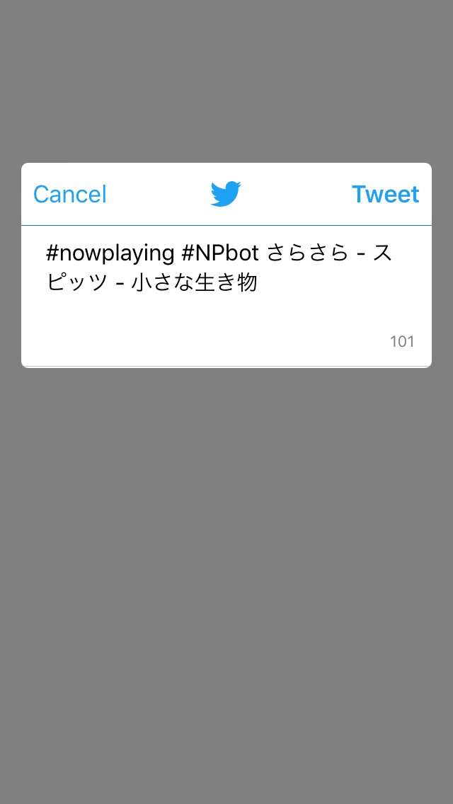This screenshot has width=453, height=804.
Task: Click the ス character ending the first line
Action: (x=382, y=253)
